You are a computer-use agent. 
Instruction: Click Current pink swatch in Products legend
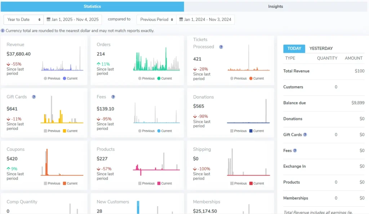159,183
